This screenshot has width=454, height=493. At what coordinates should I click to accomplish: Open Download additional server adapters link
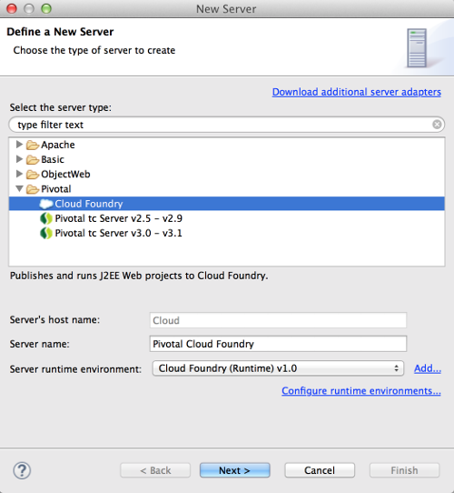[x=356, y=92]
